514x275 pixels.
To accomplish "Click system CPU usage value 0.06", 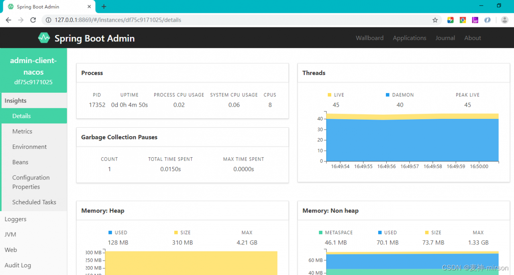I will (234, 105).
